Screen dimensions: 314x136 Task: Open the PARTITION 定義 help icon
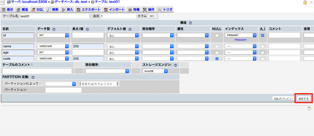(x=33, y=77)
